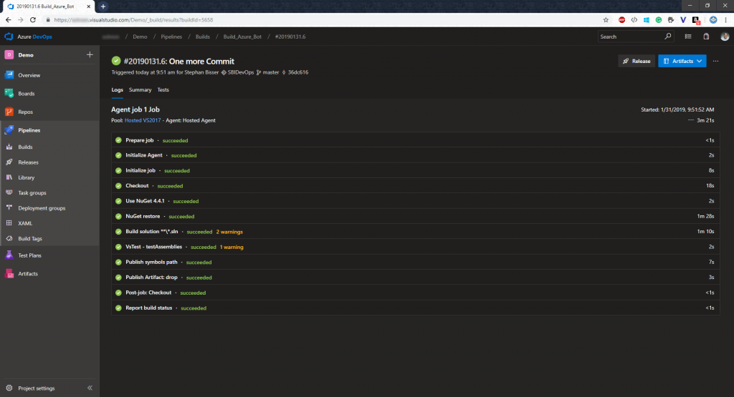Screen dimensions: 734x397
Task: Add new item with plus icon beside Demo
Action: [x=90, y=54]
